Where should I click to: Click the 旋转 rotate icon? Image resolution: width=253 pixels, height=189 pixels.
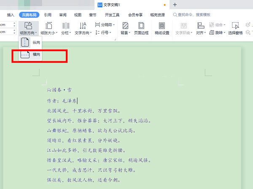point(211,32)
